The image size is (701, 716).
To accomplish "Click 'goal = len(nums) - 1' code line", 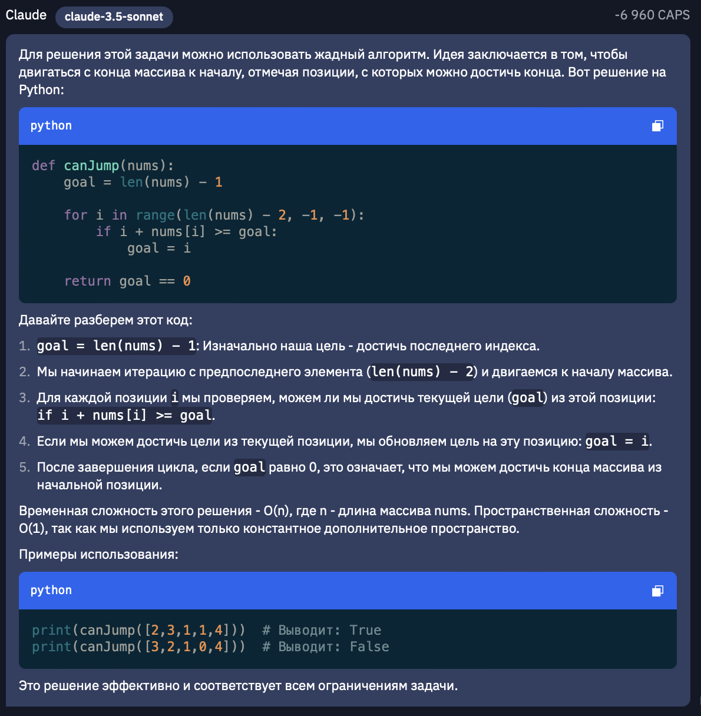I will pos(143,182).
